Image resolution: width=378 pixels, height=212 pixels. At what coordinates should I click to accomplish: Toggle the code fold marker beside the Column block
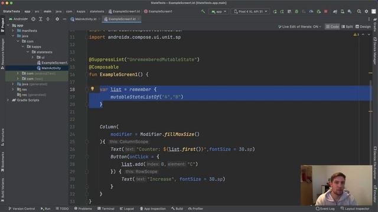pyautogui.click(x=87, y=142)
